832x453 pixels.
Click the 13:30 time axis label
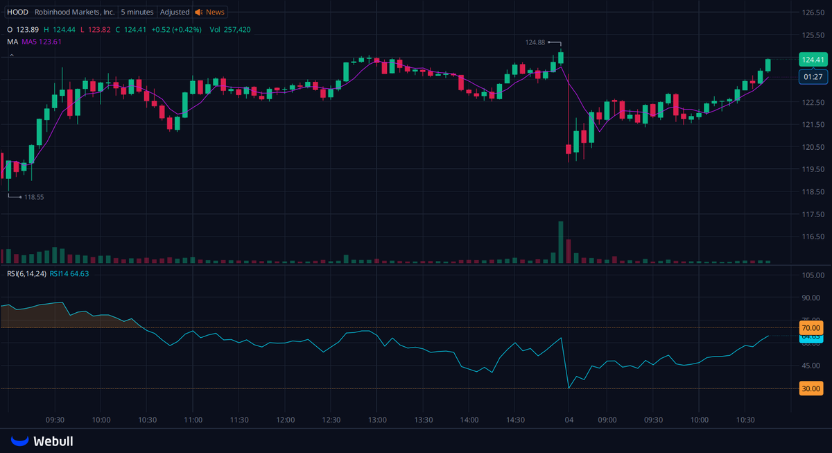pos(424,420)
